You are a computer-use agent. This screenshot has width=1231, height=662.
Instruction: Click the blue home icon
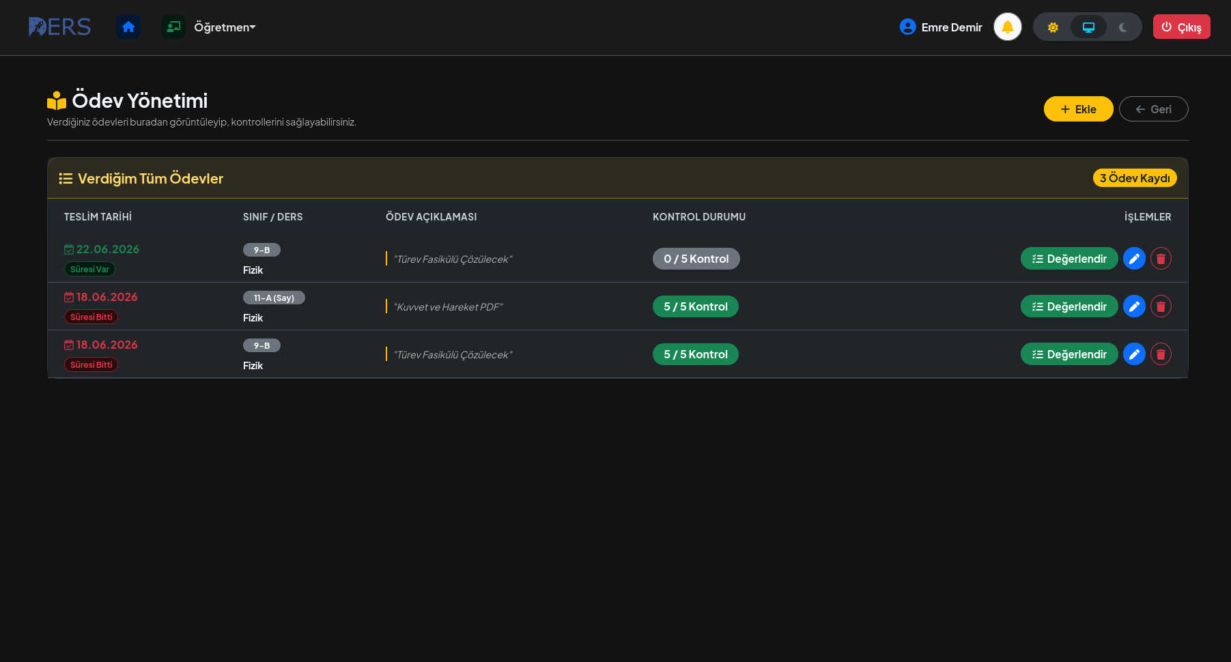(x=128, y=27)
